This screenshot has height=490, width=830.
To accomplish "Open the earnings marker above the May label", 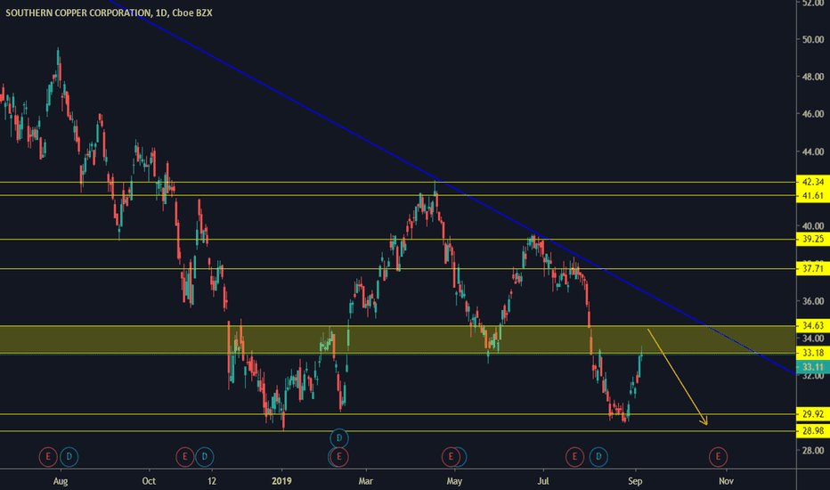I will pos(451,457).
